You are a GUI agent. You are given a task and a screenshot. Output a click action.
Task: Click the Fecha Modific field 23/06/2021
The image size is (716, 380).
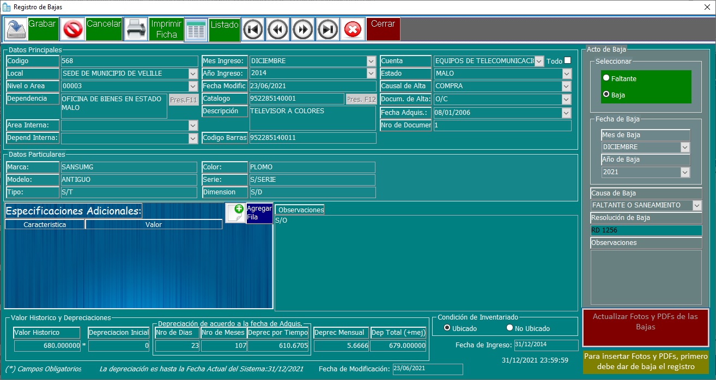(313, 86)
